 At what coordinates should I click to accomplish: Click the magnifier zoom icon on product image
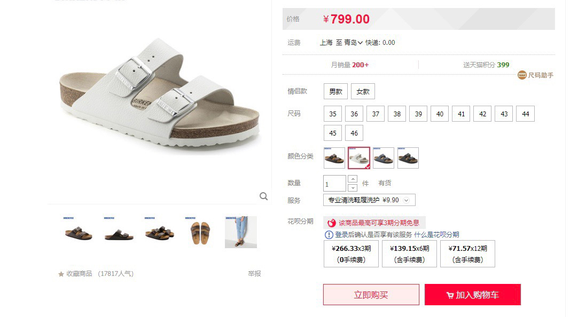coord(263,196)
